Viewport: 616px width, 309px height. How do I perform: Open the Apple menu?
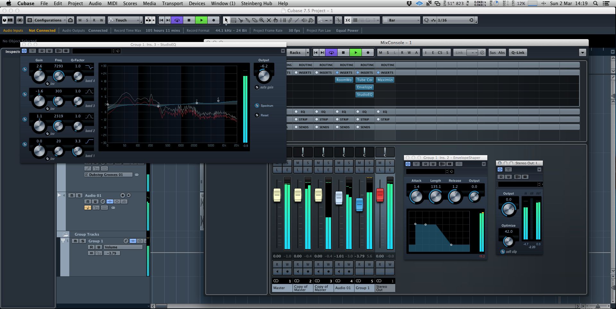point(9,4)
